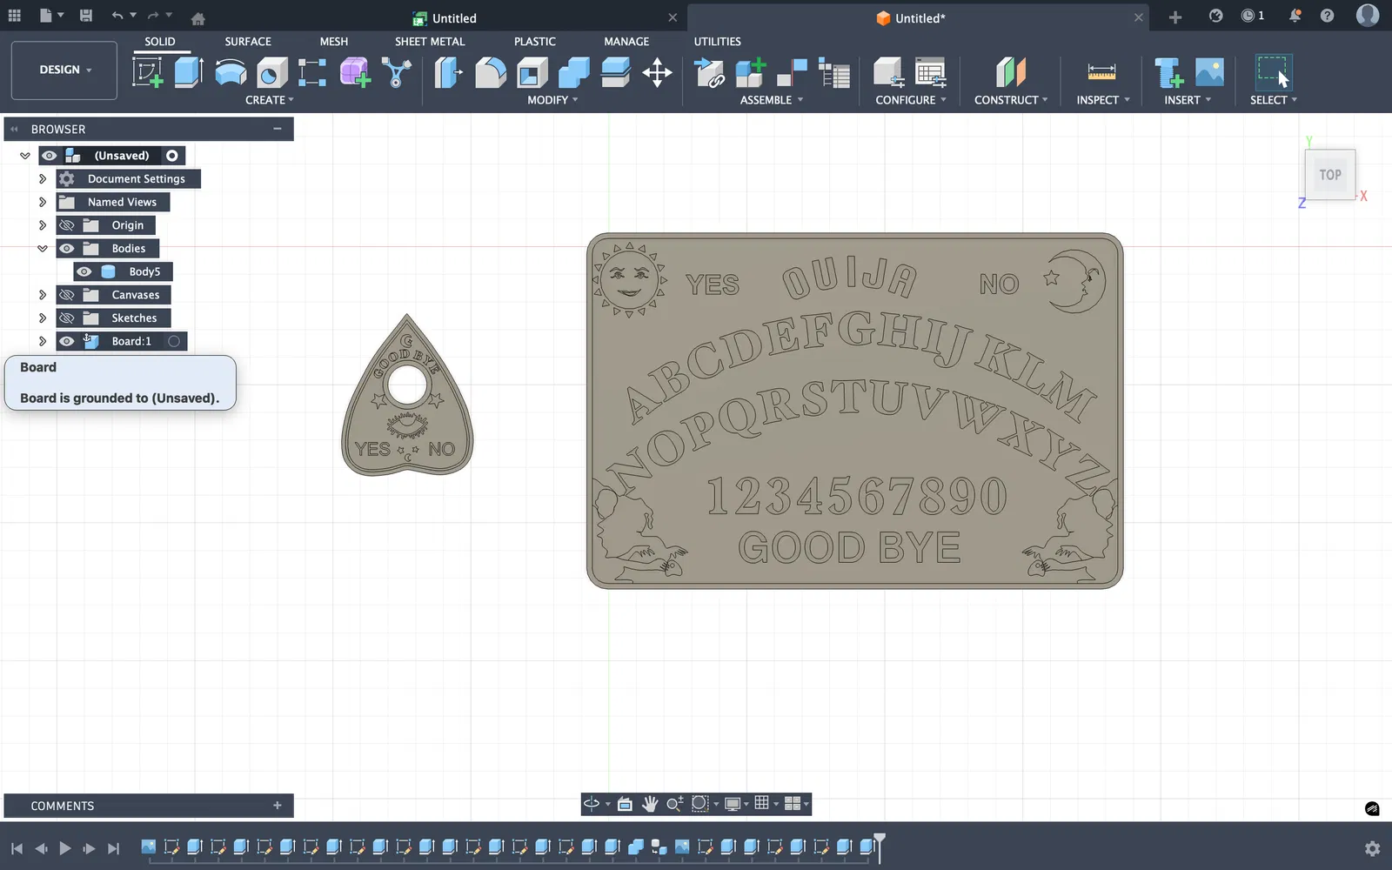Toggle visibility of the Origin folder
Screen dimensions: 1392x870
click(x=67, y=225)
